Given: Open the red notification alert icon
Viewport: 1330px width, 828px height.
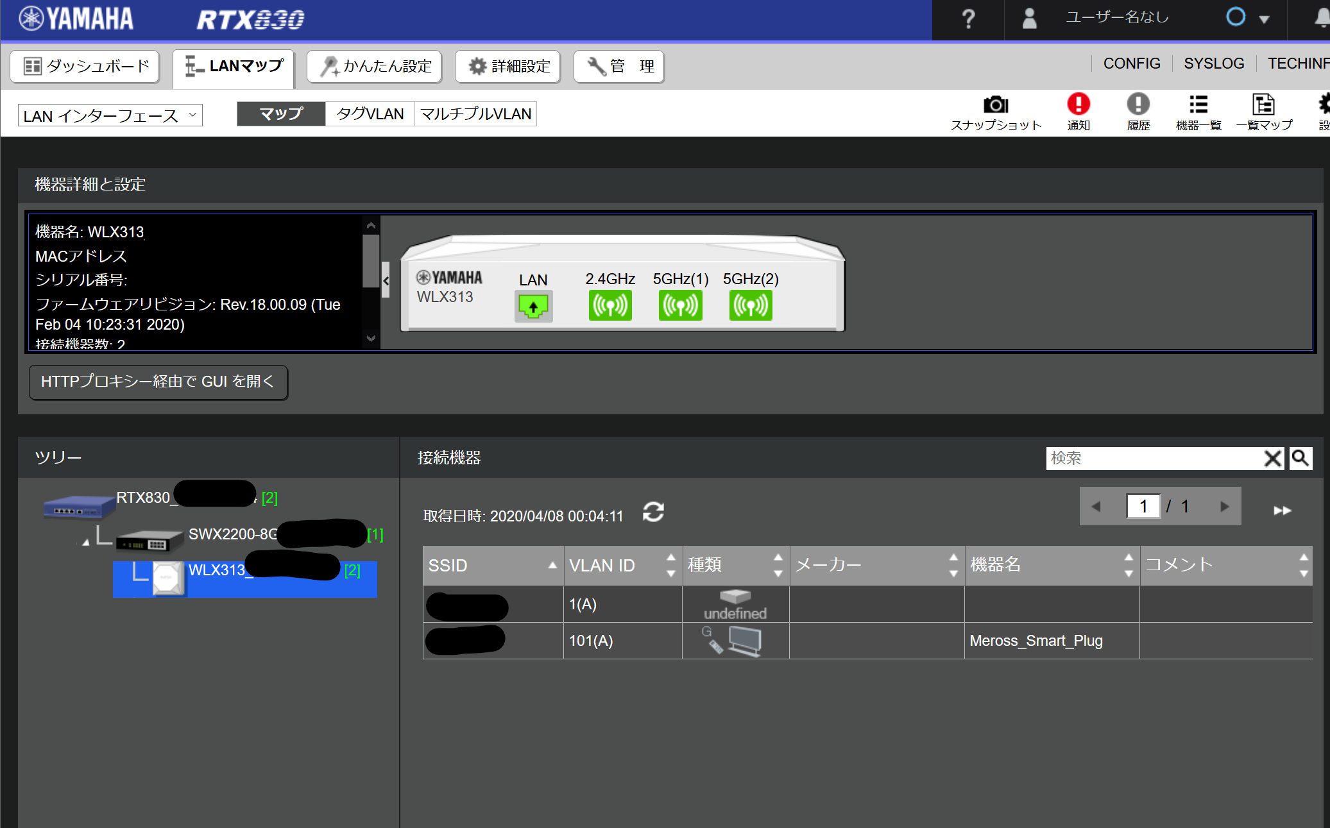Looking at the screenshot, I should (x=1078, y=104).
